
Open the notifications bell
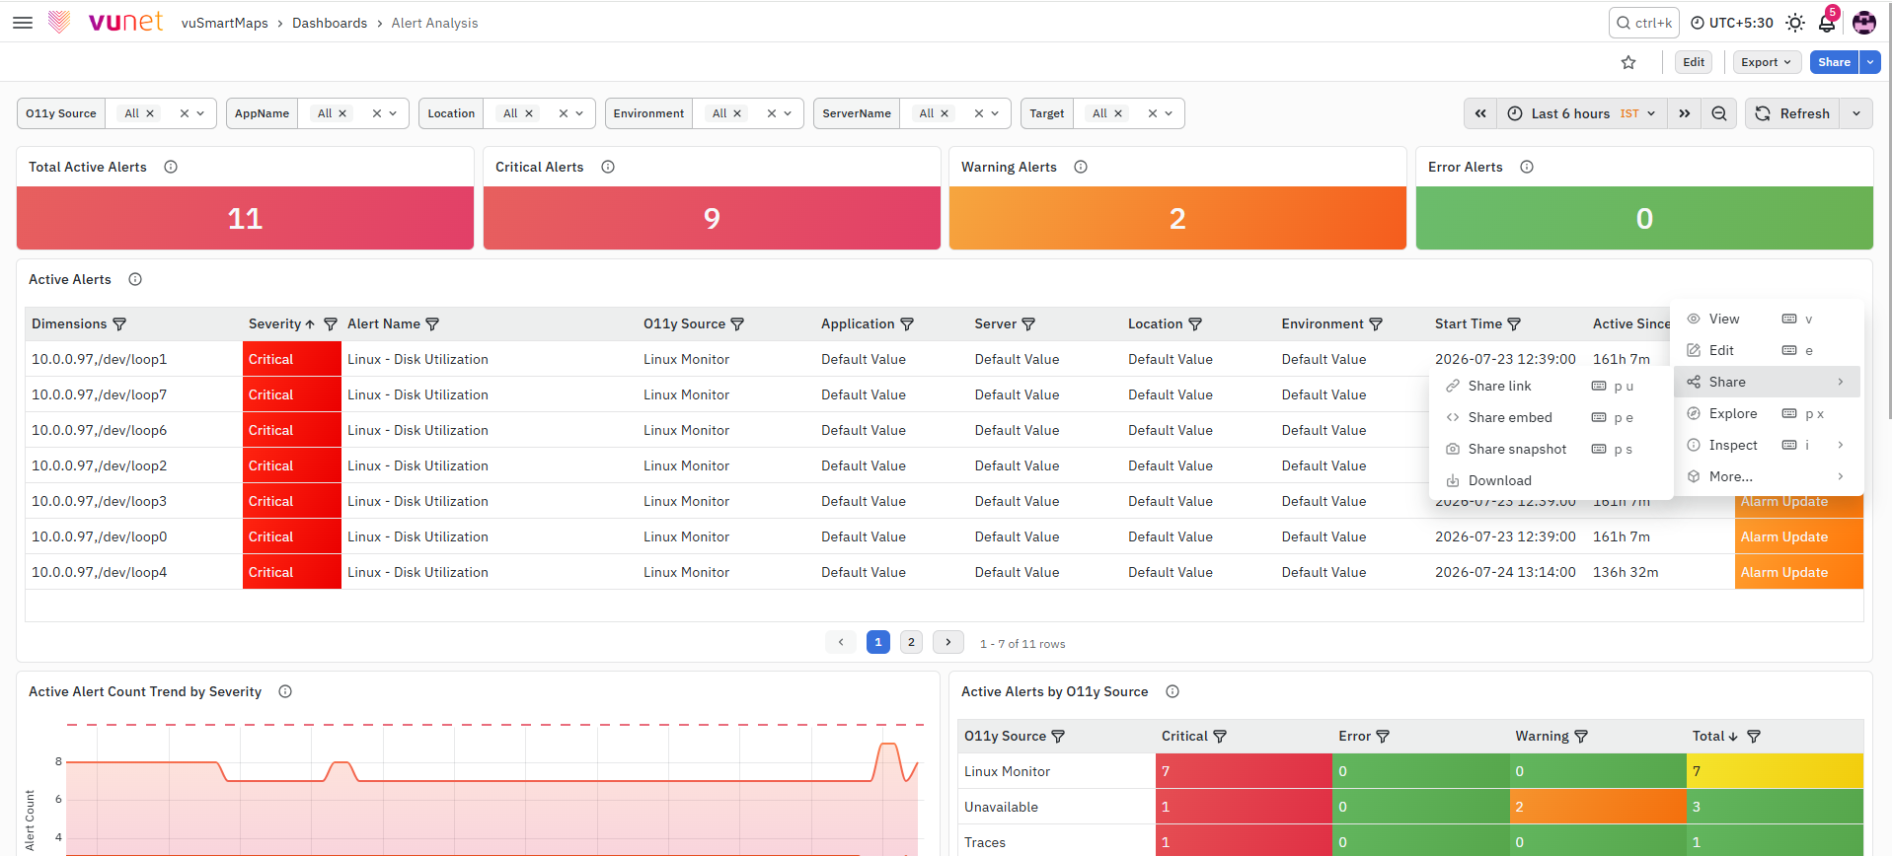[1827, 23]
